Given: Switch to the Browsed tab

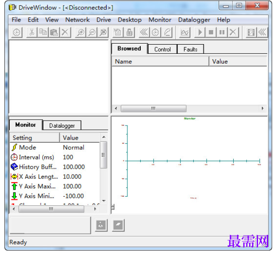Looking at the screenshot, I should tap(129, 49).
